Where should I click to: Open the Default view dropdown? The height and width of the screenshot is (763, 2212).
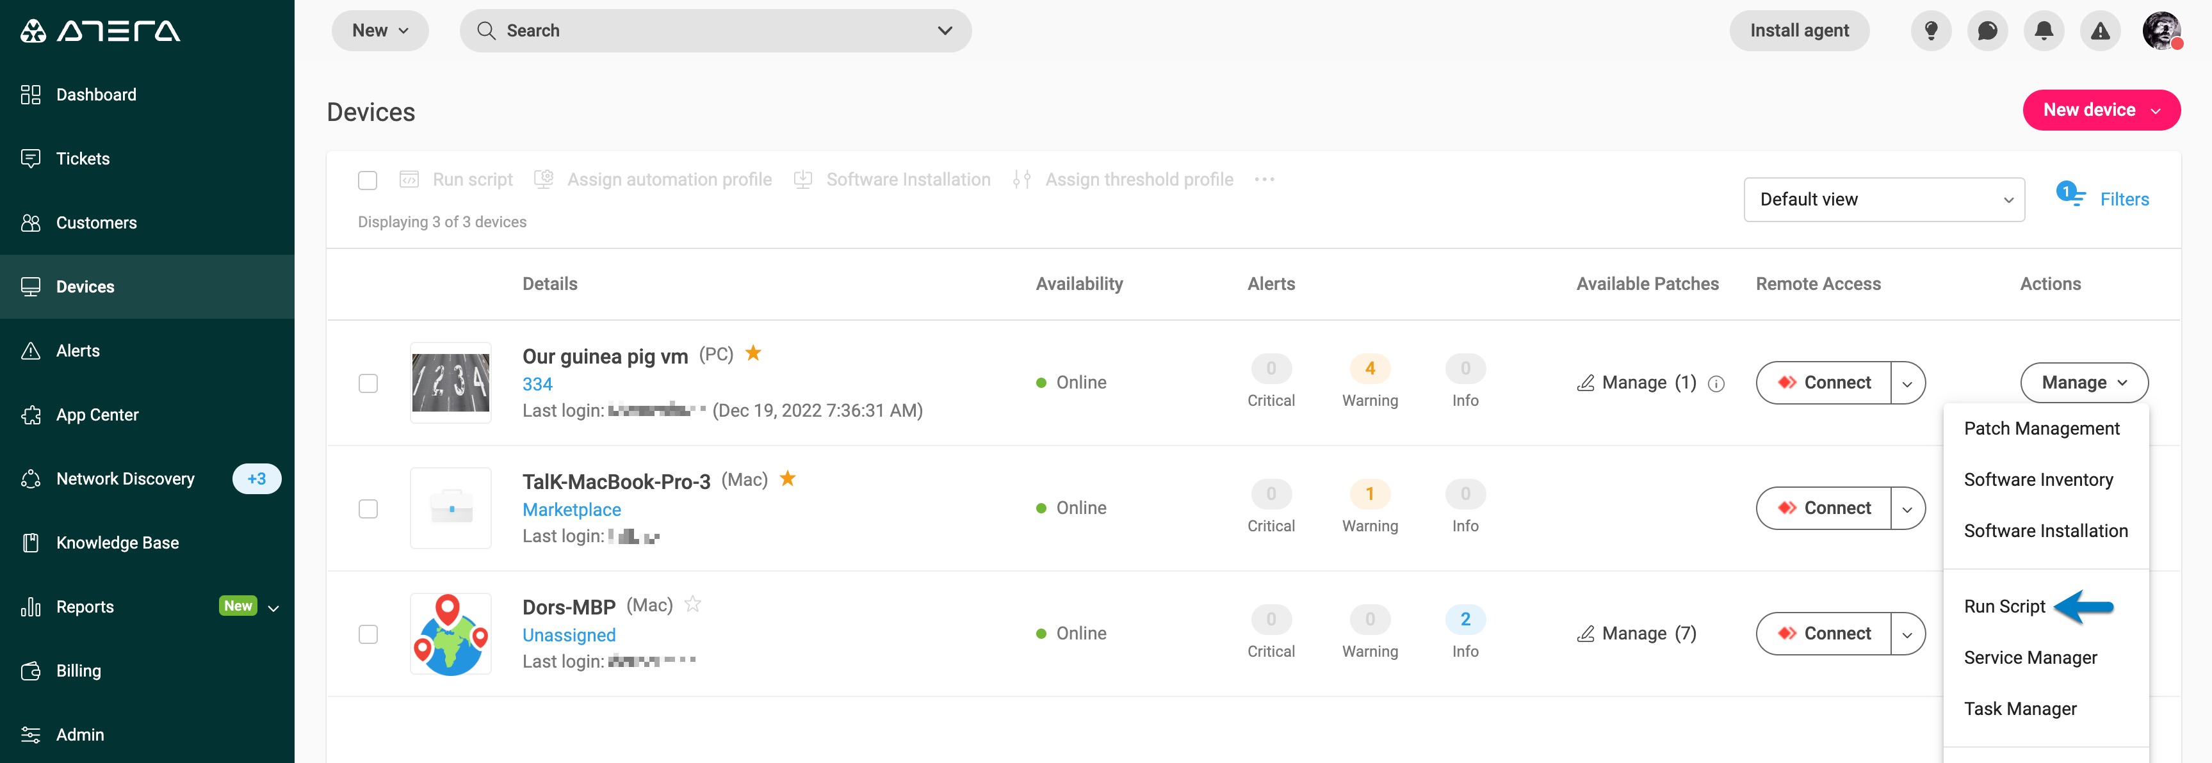tap(1884, 199)
